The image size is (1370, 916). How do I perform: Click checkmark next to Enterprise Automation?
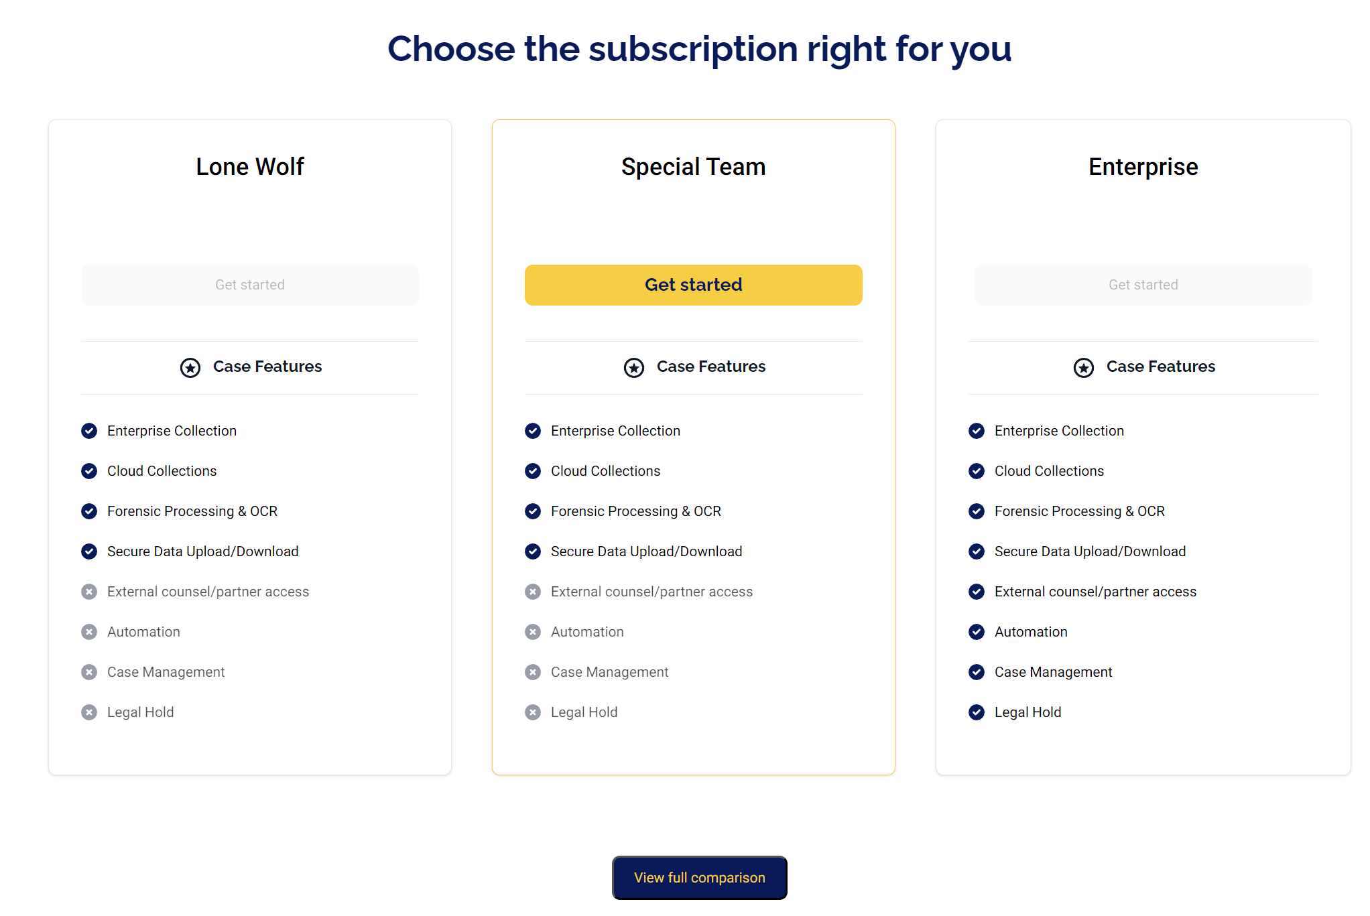click(x=977, y=632)
